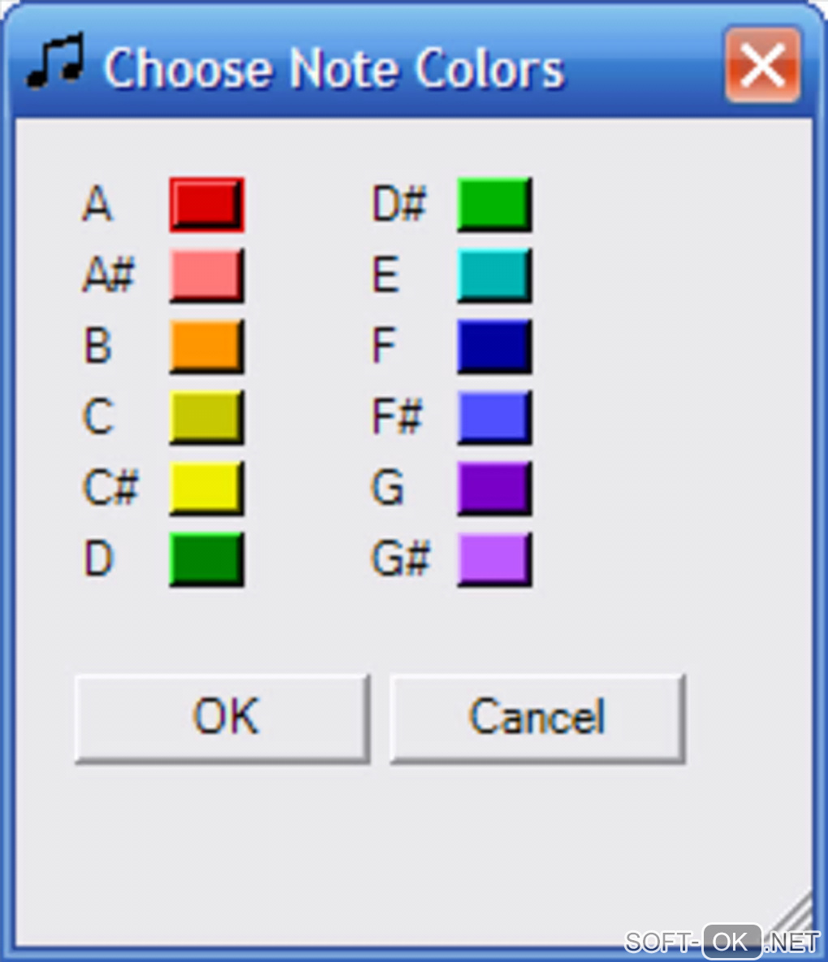Image resolution: width=828 pixels, height=962 pixels.
Task: Click the G# note label
Action: [x=399, y=559]
